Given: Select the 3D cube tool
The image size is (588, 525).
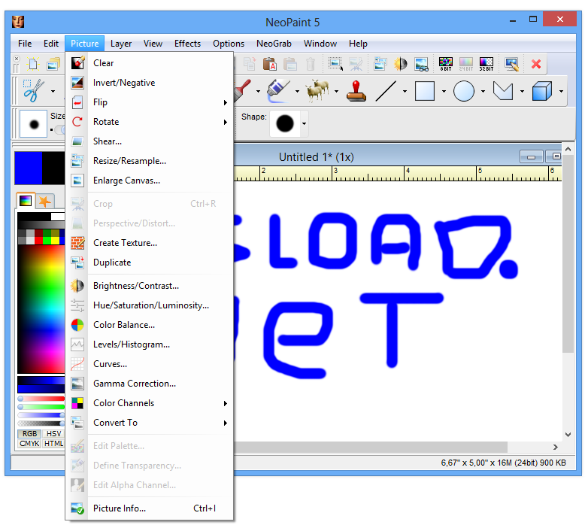Looking at the screenshot, I should [x=542, y=91].
